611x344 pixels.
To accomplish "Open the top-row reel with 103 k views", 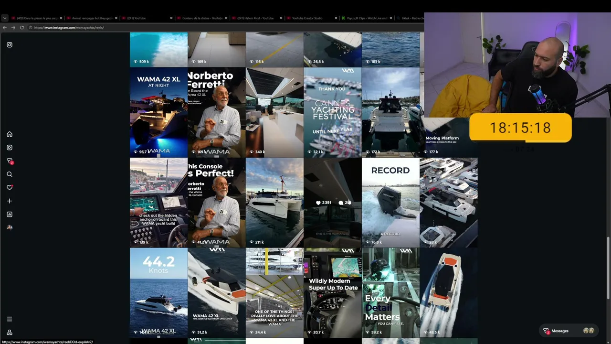I will 390,49.
